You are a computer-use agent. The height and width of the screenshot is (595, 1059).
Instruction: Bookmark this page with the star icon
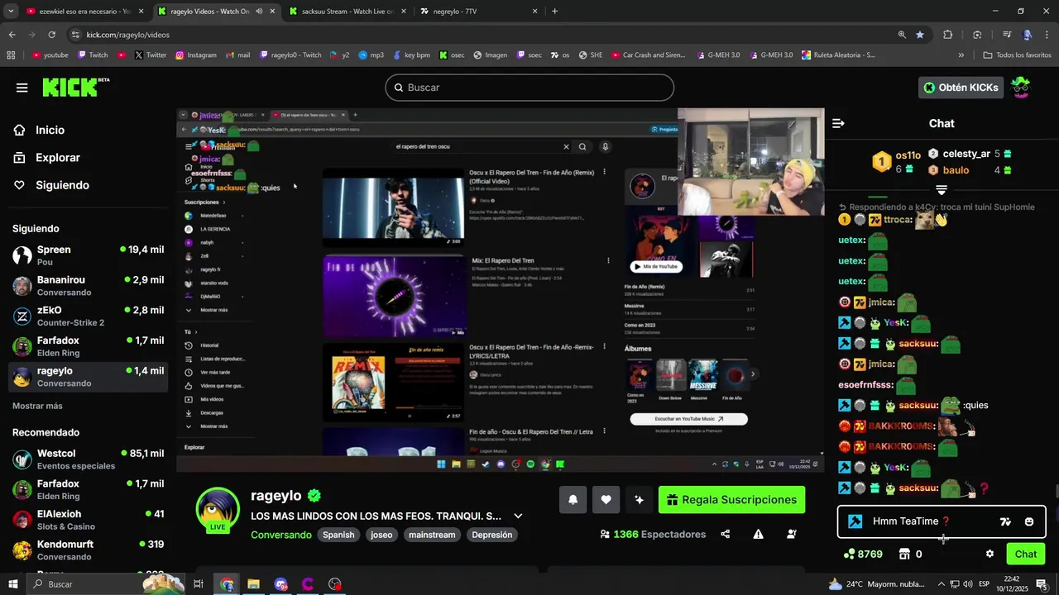click(x=920, y=35)
